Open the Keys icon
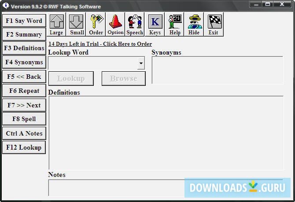295x202 pixels. point(155,25)
